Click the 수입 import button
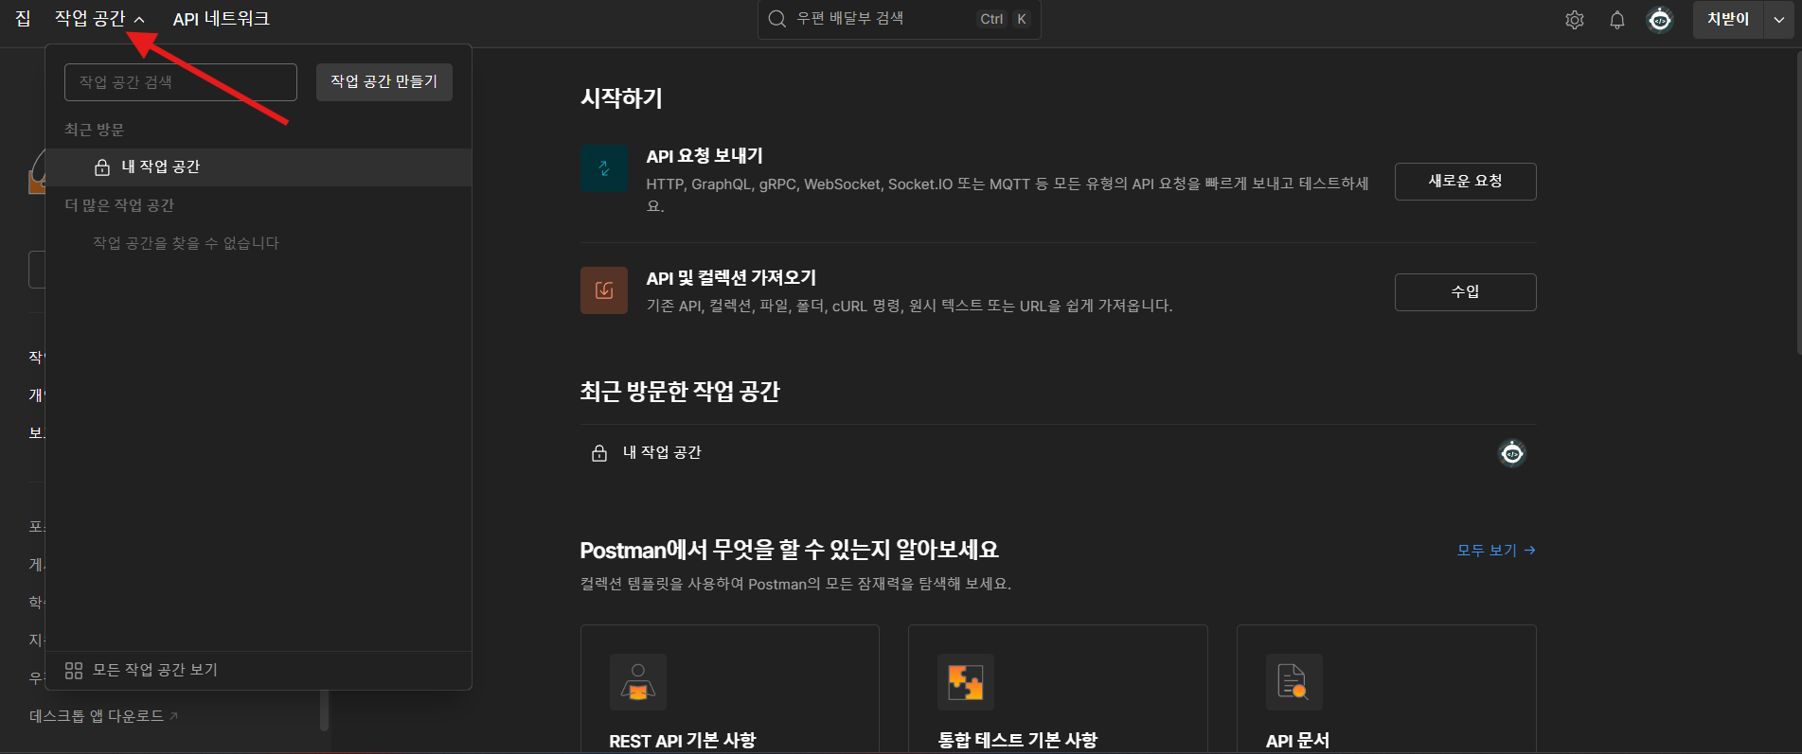 [x=1465, y=292]
